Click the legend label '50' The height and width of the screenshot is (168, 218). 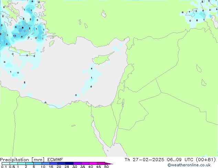(x=106, y=167)
